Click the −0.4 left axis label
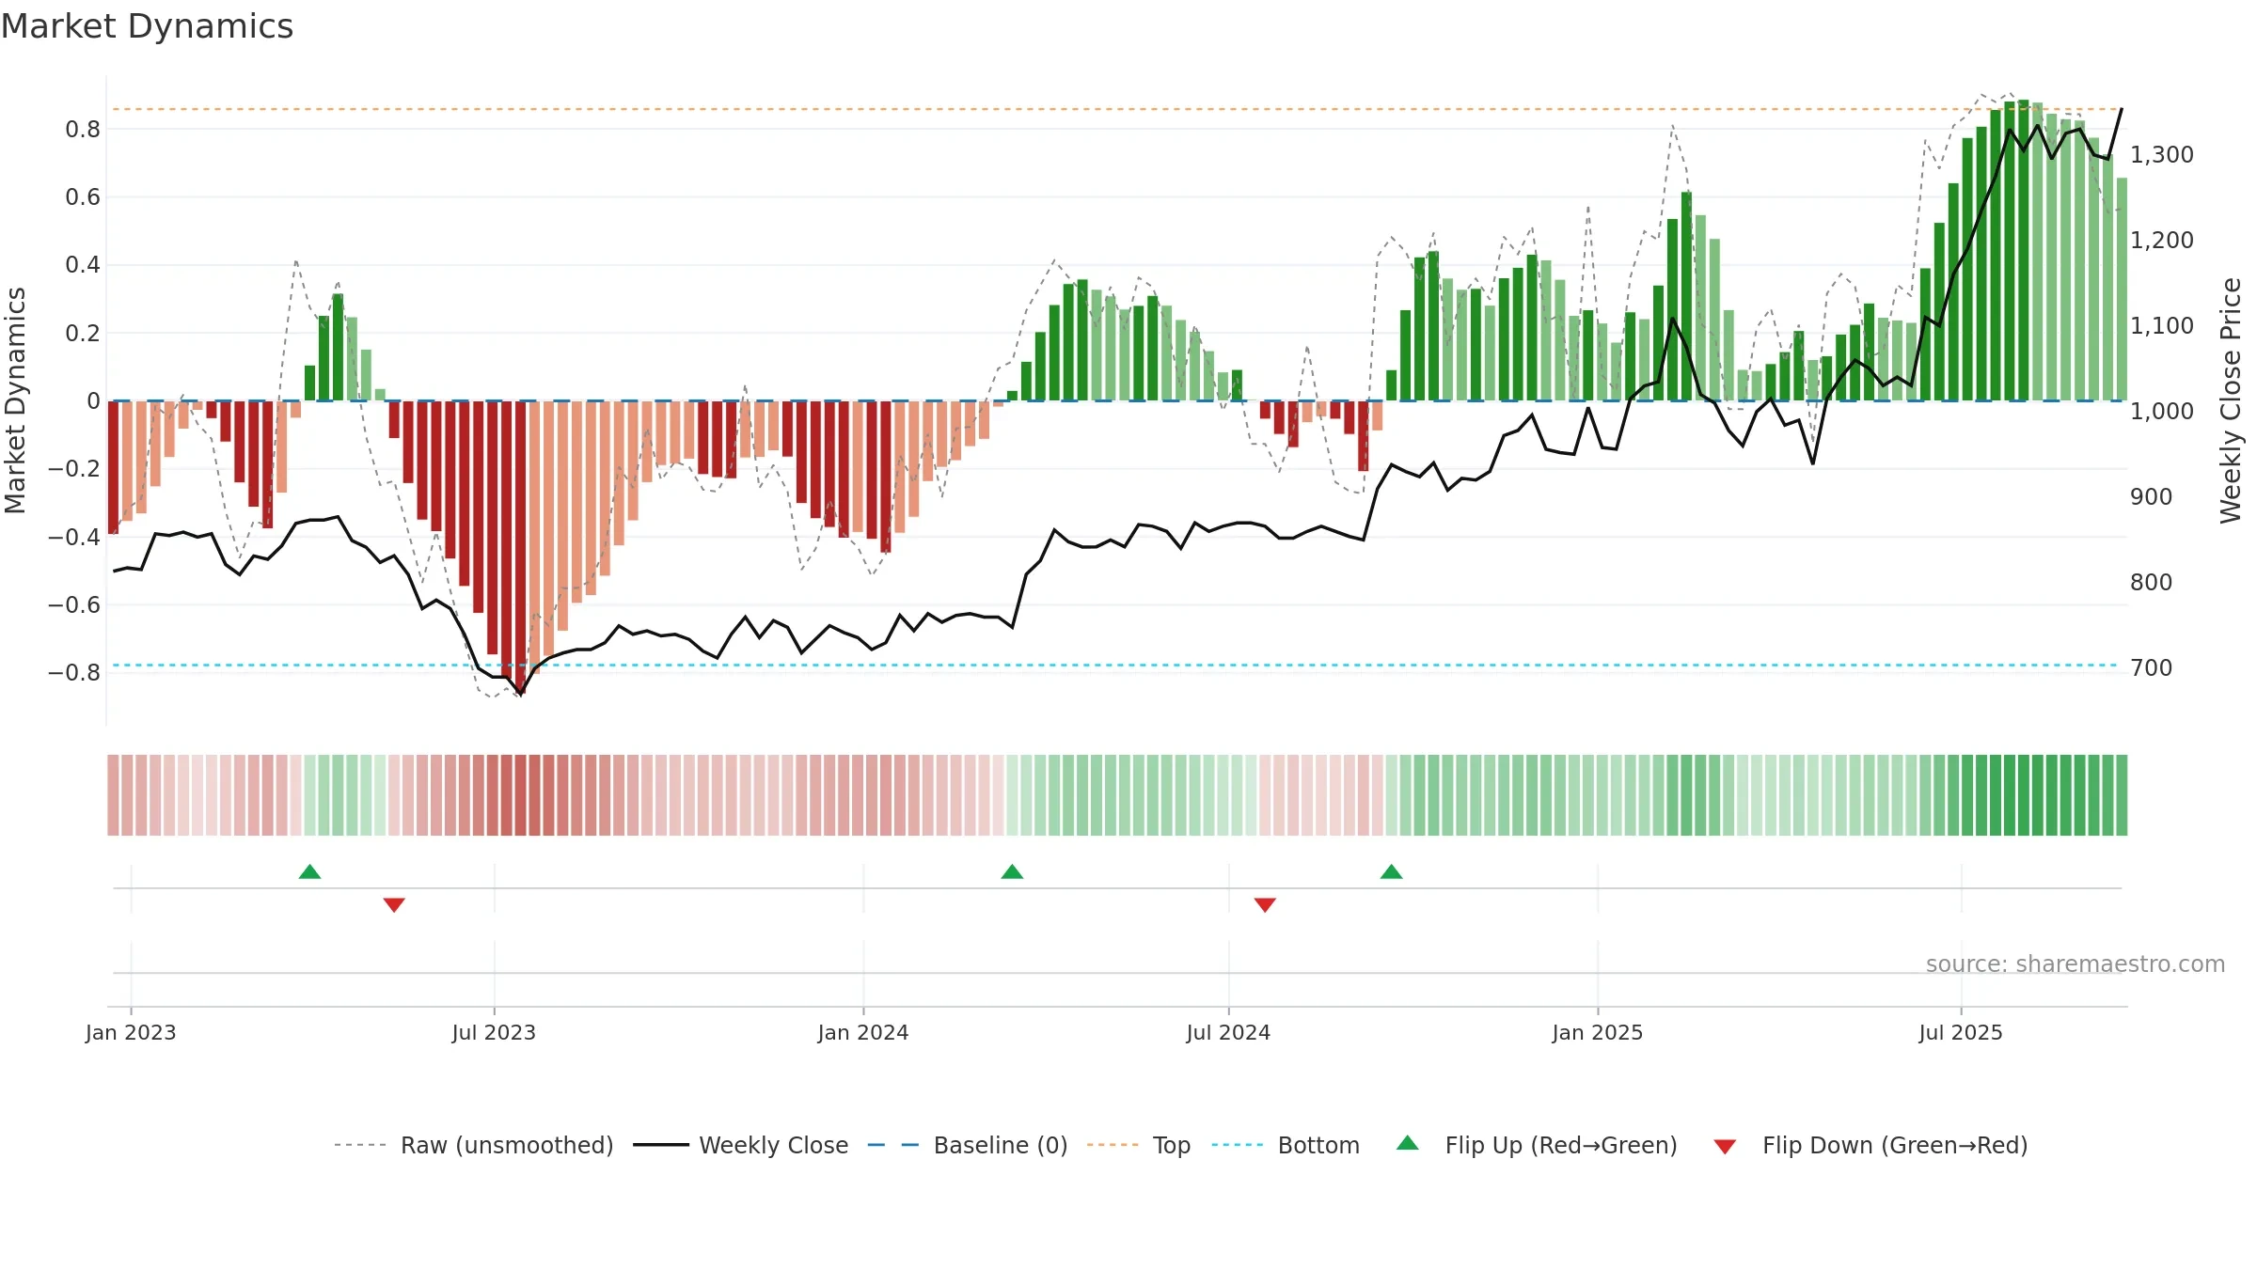 coord(73,537)
